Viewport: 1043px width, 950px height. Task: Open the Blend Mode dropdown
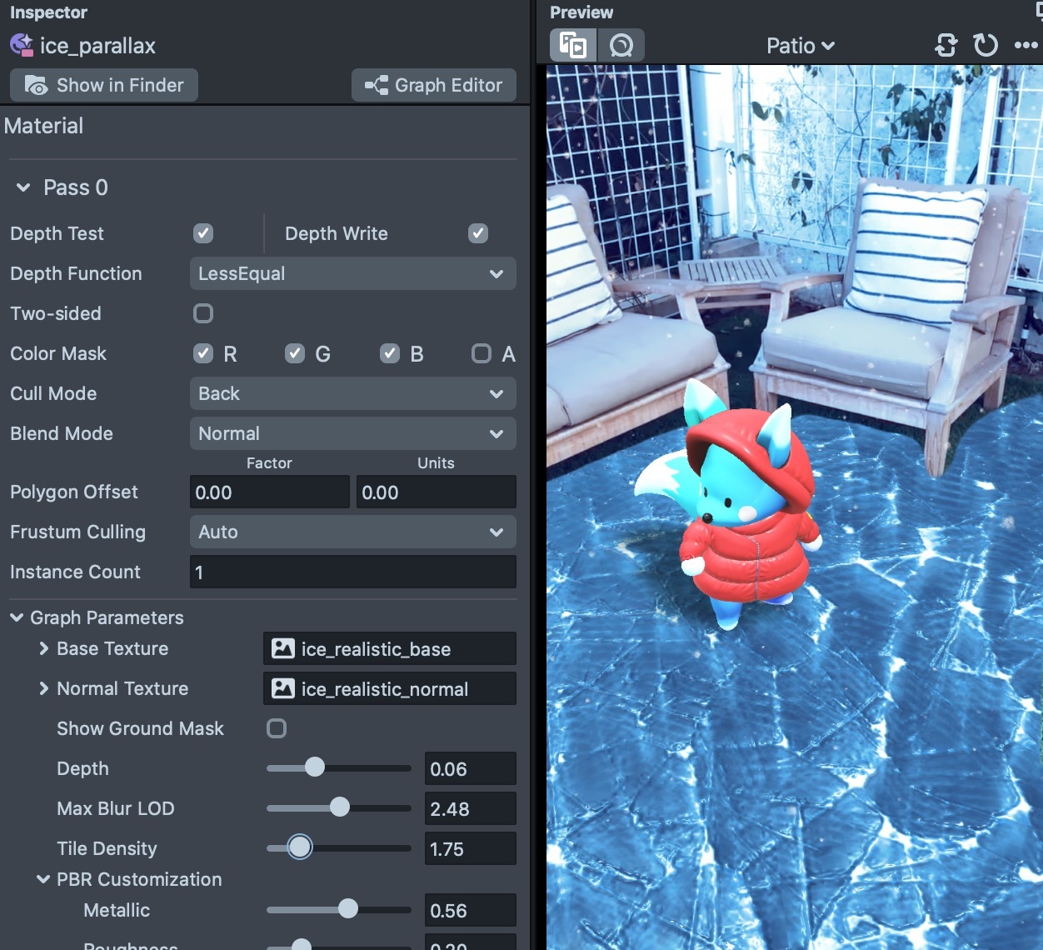(352, 433)
